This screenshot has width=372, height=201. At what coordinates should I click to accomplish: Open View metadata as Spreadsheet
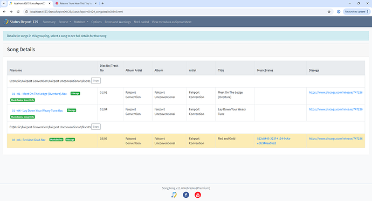click(171, 22)
